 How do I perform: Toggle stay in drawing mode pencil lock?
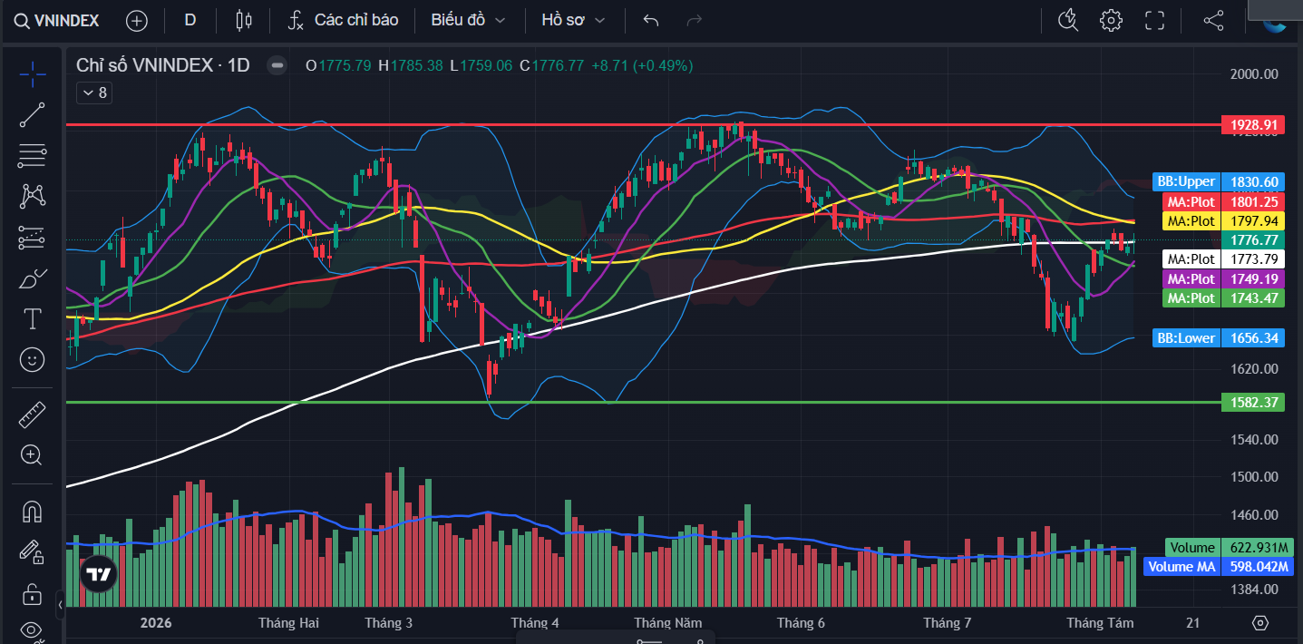33,552
